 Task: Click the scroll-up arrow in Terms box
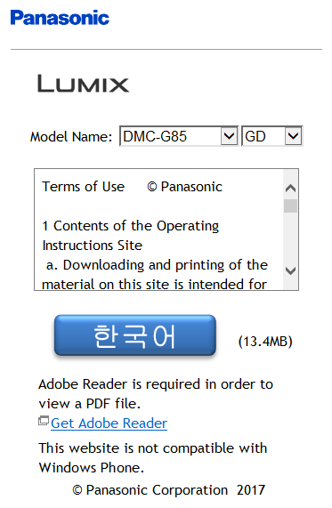290,189
